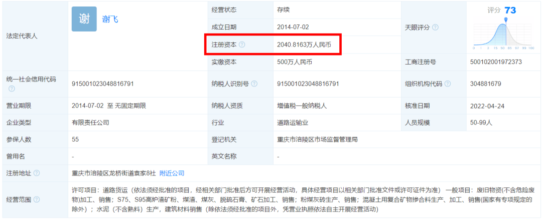Open legal representative 谢飞 profile link
This screenshot has width=542, height=219.
tap(110, 19)
